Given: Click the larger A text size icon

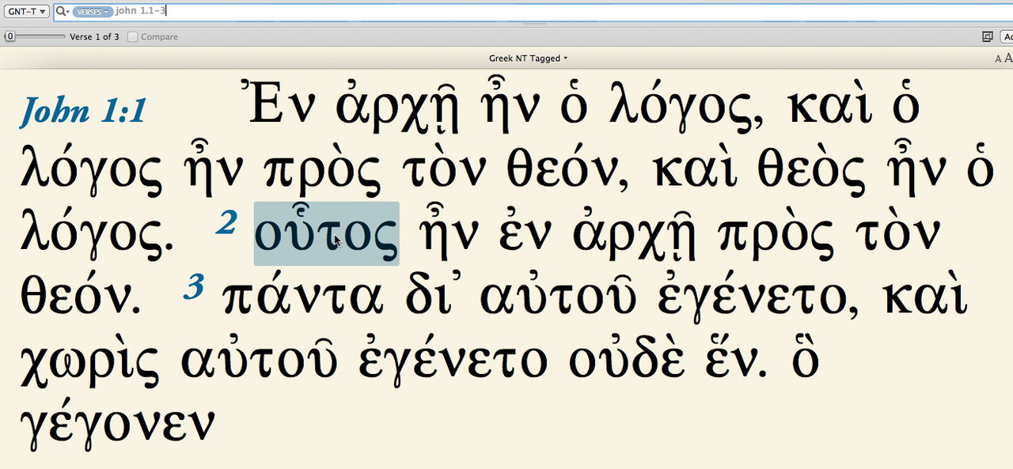Looking at the screenshot, I should tap(1008, 59).
